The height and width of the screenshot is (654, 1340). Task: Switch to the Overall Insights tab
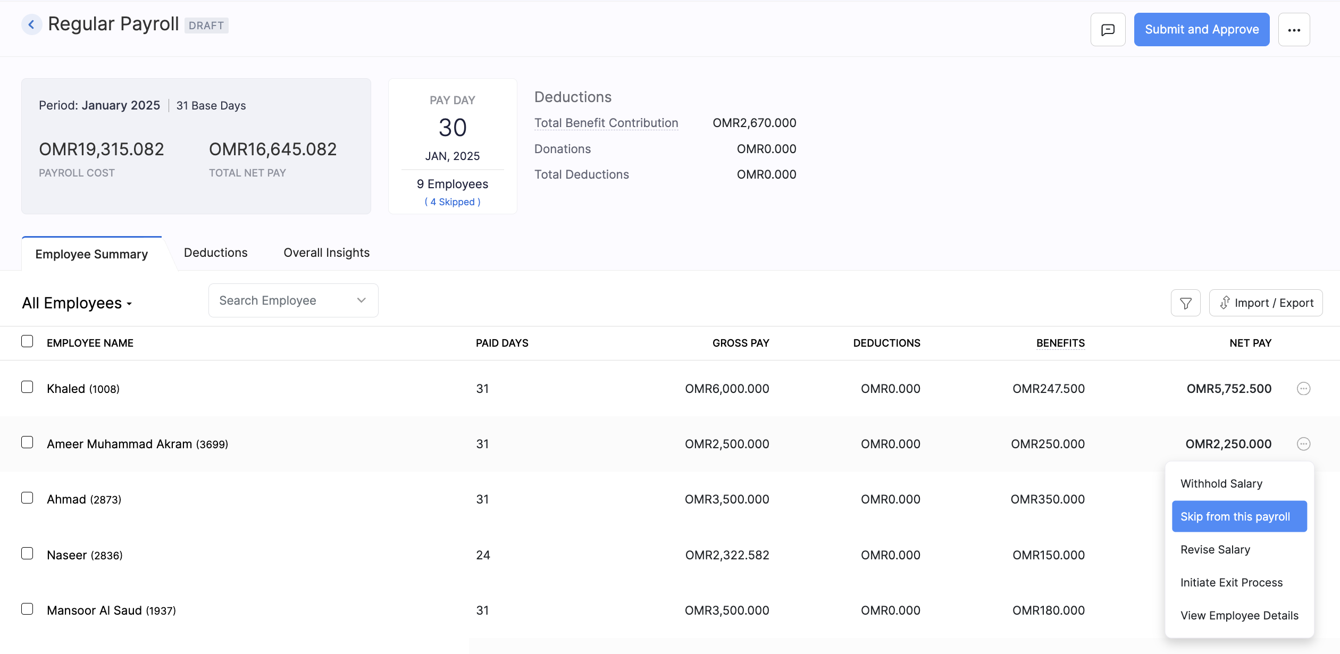click(326, 253)
